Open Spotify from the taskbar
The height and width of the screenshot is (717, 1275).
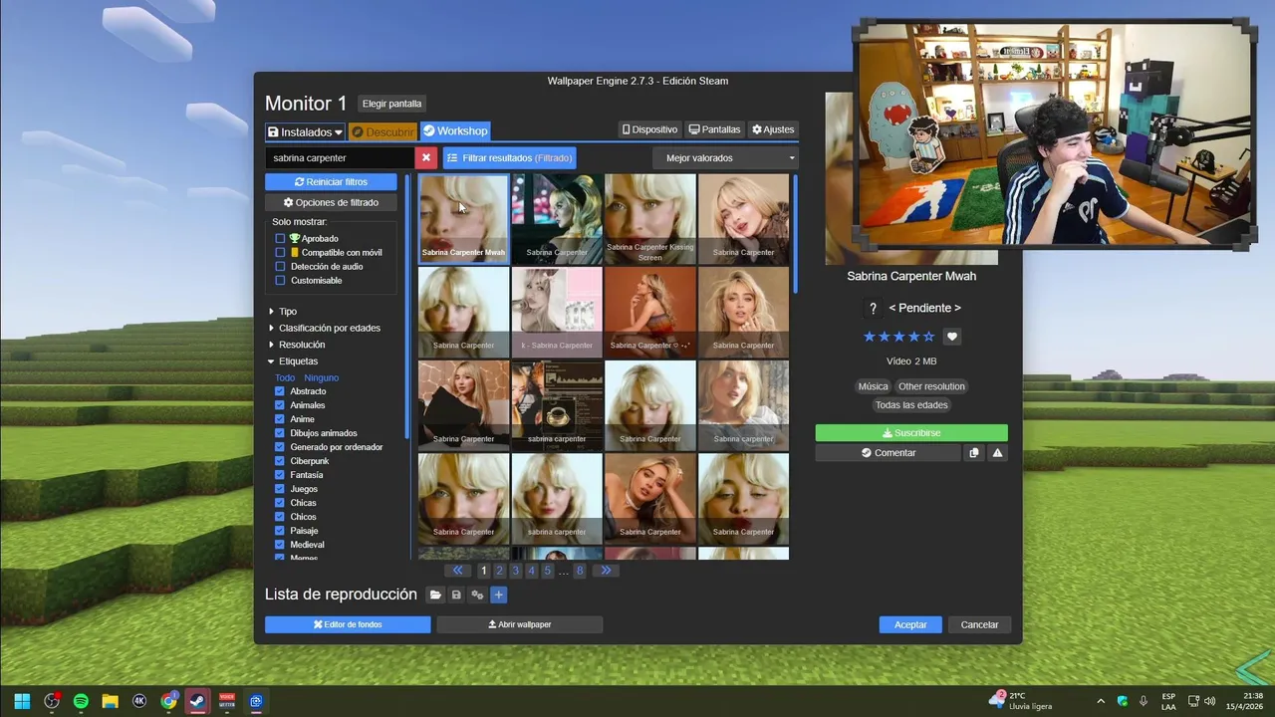pyautogui.click(x=81, y=701)
